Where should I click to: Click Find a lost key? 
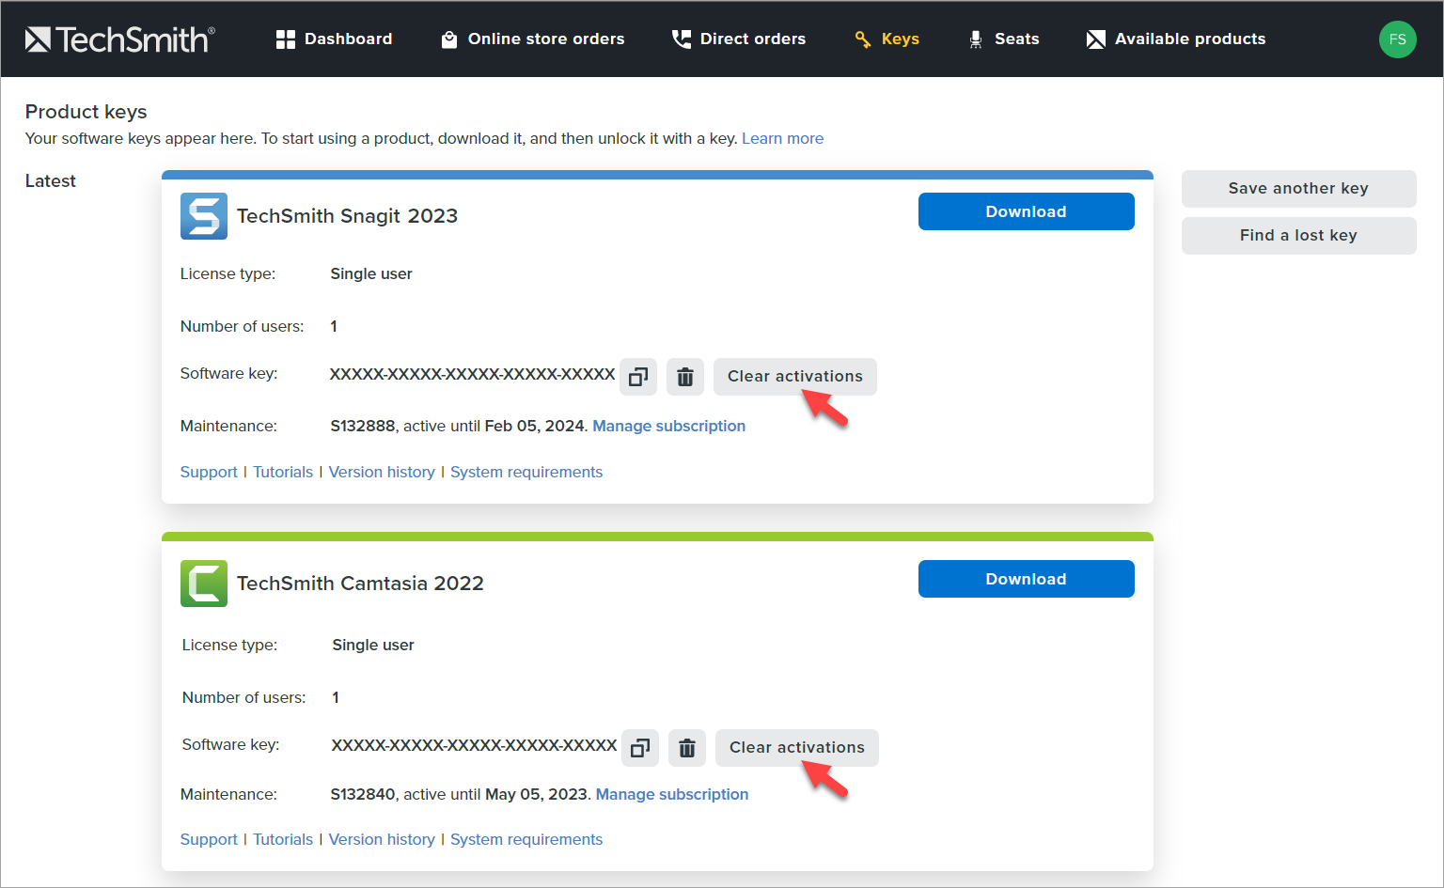pyautogui.click(x=1298, y=235)
